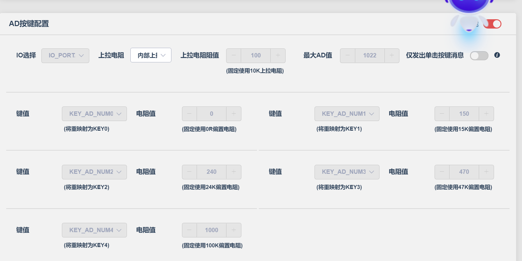This screenshot has width=522, height=261.
Task: Click the 上拉电阻阻值 field showing 100
Action: click(x=256, y=56)
